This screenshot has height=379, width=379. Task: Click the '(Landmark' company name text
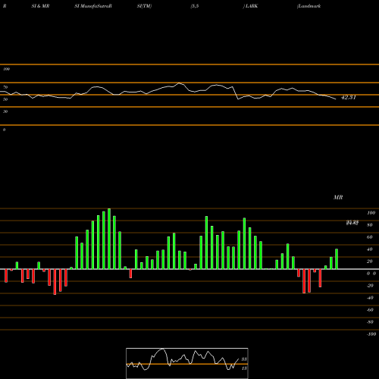[309, 6]
